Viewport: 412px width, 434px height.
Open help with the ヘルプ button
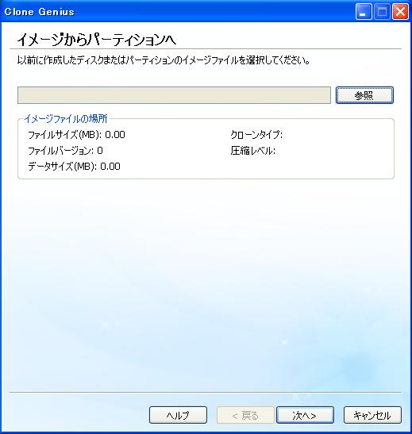click(x=178, y=415)
